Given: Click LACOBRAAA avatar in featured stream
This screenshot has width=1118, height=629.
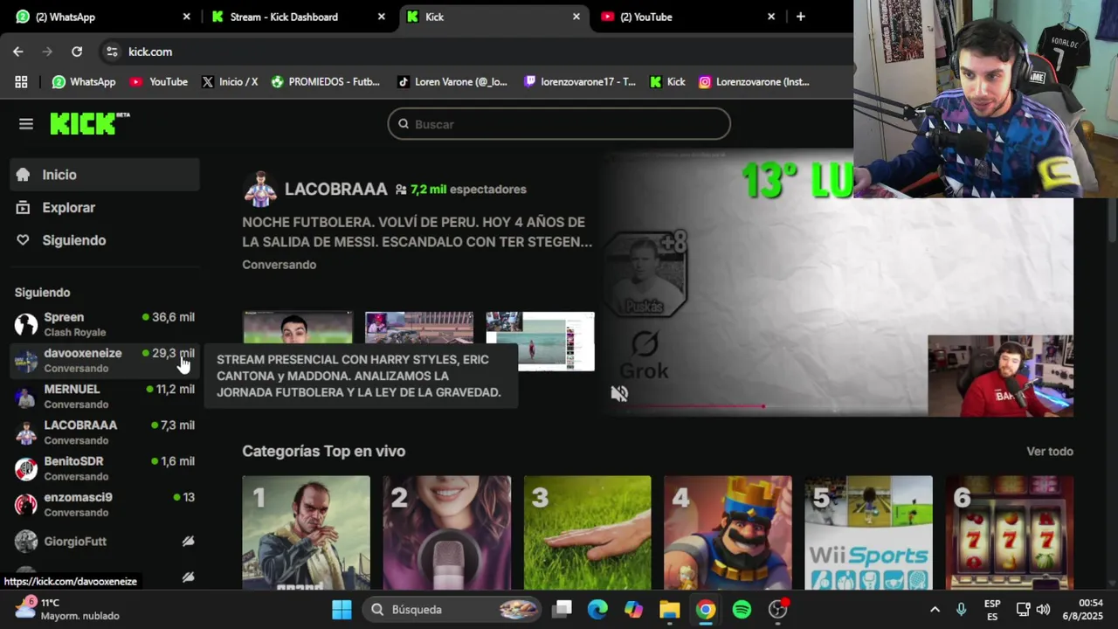Looking at the screenshot, I should 260,190.
